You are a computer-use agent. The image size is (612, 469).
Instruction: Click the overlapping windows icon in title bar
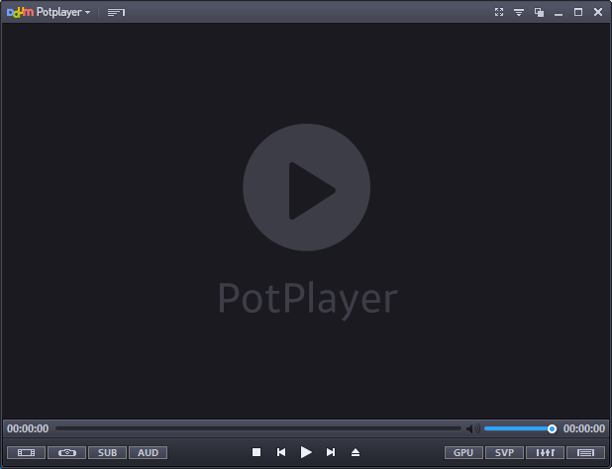pos(539,13)
